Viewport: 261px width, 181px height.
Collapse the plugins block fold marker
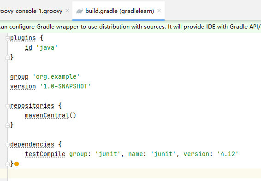[x=7, y=38]
